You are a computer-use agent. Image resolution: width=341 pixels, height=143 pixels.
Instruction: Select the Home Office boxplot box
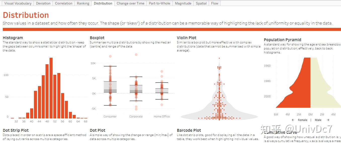162,91
